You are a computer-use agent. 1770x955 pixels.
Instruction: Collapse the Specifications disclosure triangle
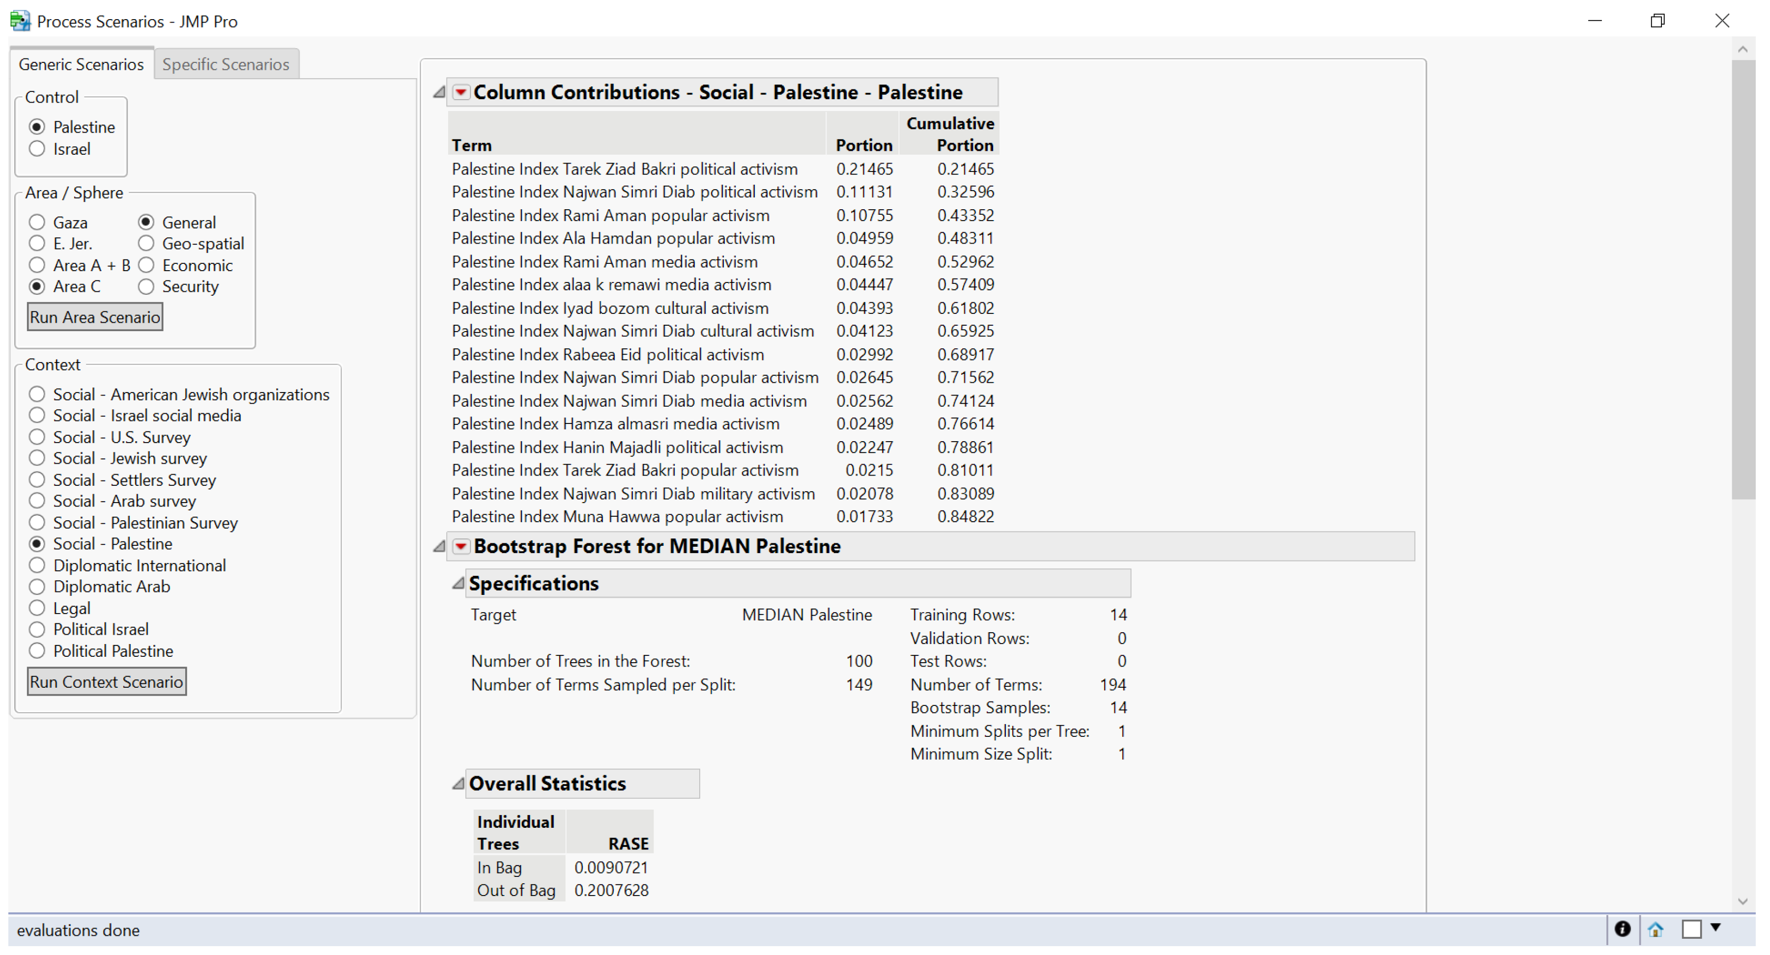(458, 583)
